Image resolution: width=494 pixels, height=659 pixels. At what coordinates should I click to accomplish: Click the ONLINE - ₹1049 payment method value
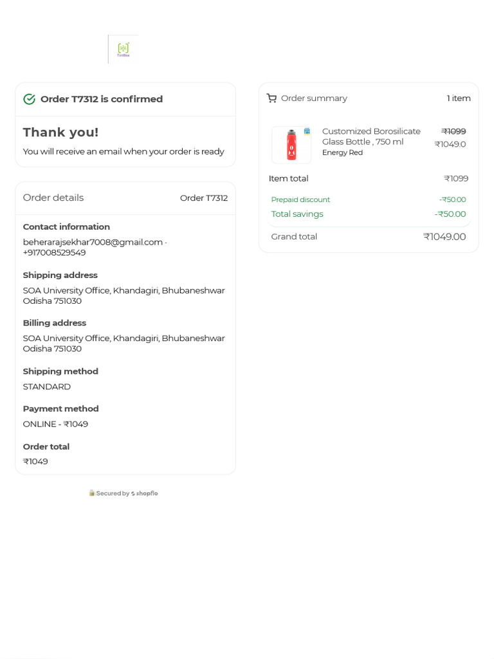pos(55,424)
